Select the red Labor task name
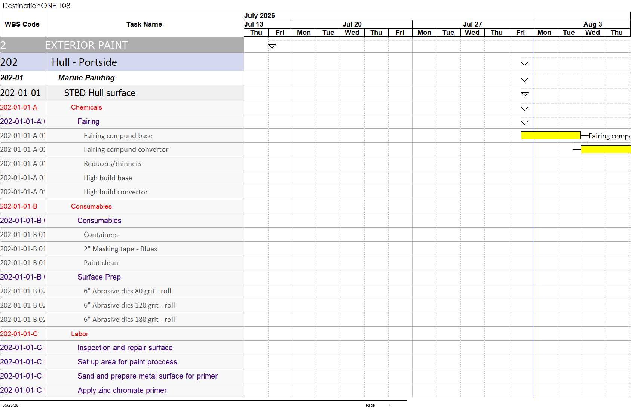 tap(80, 334)
